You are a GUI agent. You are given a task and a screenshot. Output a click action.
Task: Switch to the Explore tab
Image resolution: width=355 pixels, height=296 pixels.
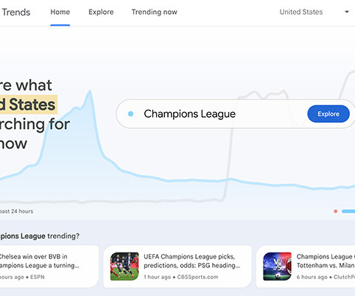pos(101,12)
